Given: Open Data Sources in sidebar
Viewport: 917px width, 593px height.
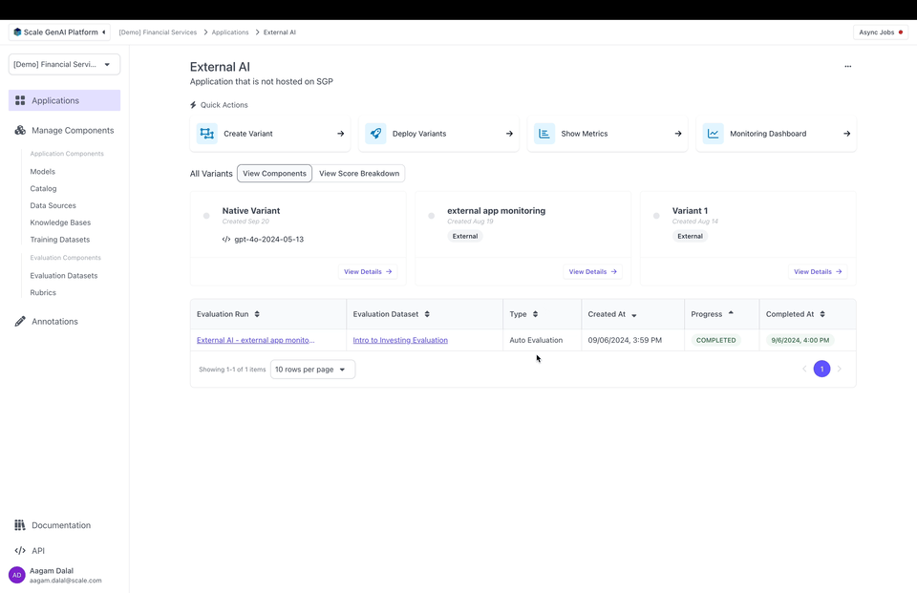Looking at the screenshot, I should click(x=53, y=205).
